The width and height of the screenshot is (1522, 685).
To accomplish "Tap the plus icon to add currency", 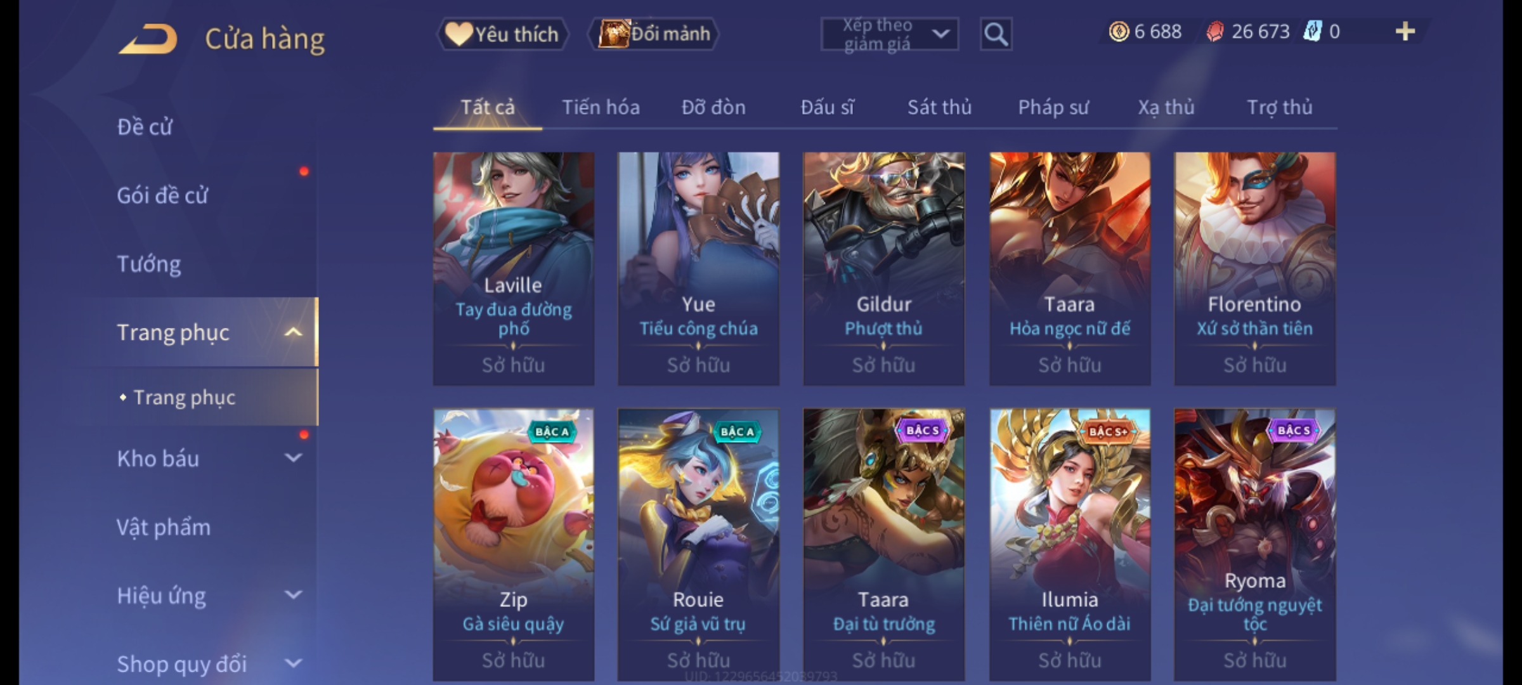I will pyautogui.click(x=1405, y=32).
